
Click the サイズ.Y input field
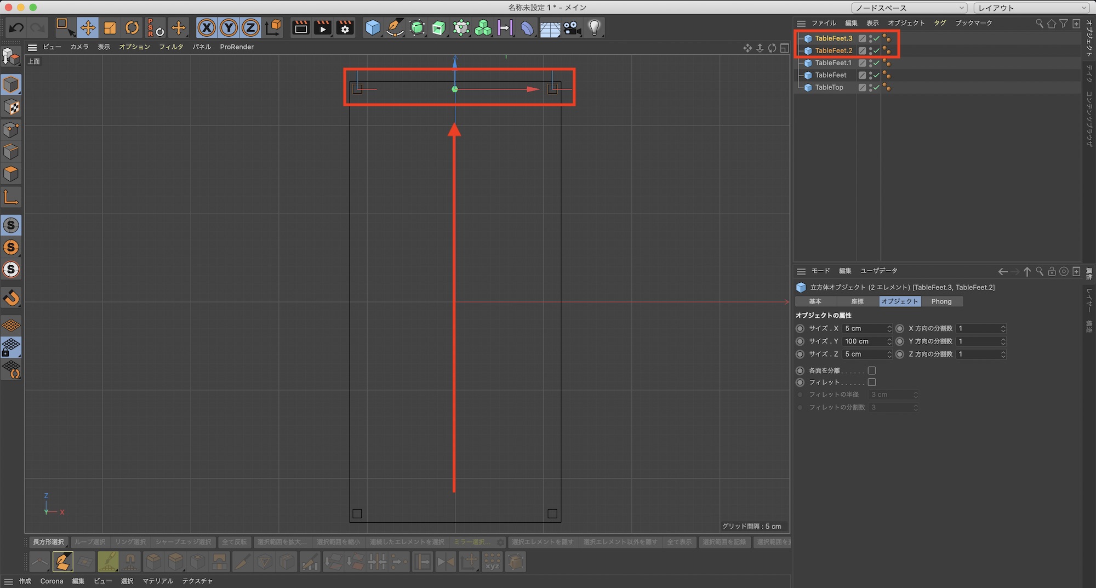pyautogui.click(x=864, y=341)
